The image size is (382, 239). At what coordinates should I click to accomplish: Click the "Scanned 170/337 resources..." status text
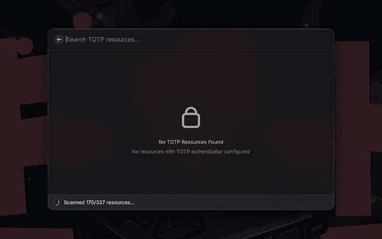[98, 203]
